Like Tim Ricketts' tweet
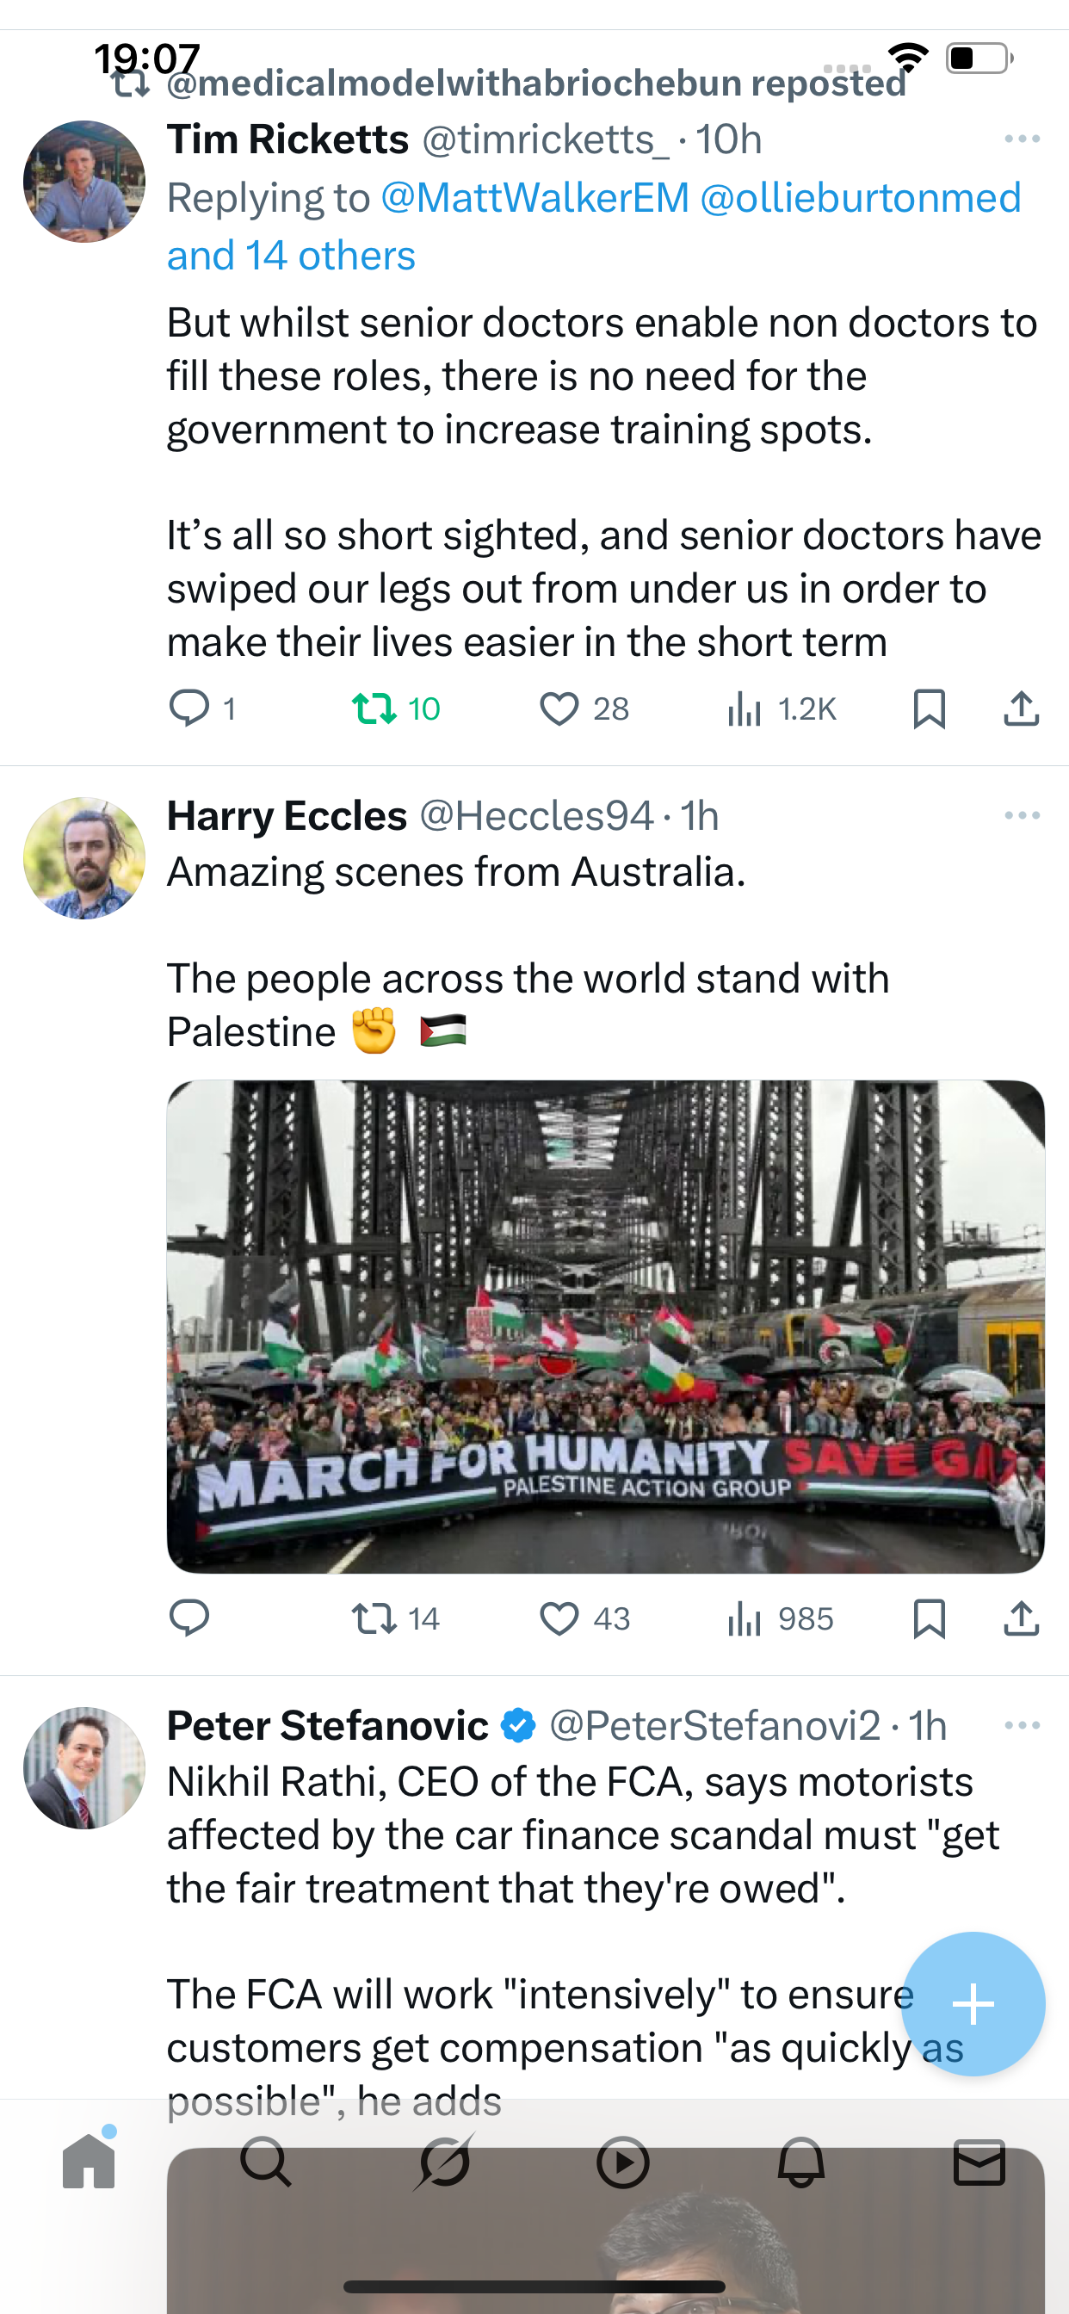 coord(559,708)
